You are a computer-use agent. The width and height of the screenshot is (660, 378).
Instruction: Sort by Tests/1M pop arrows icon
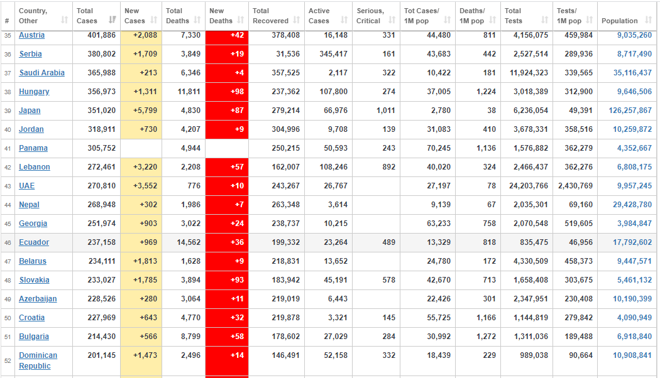(590, 19)
